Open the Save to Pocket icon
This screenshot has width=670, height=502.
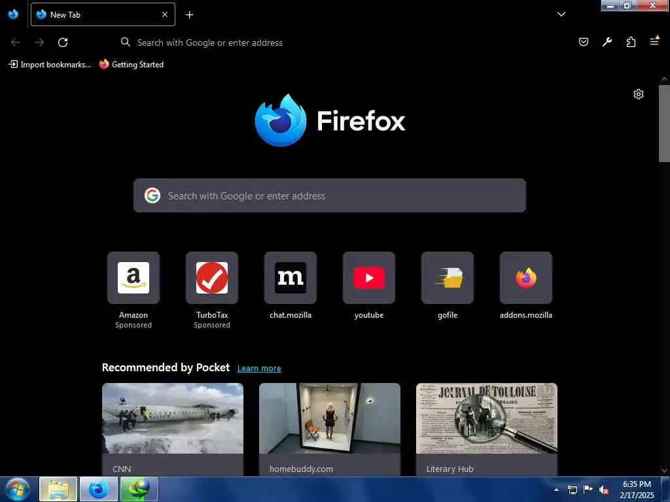click(583, 42)
